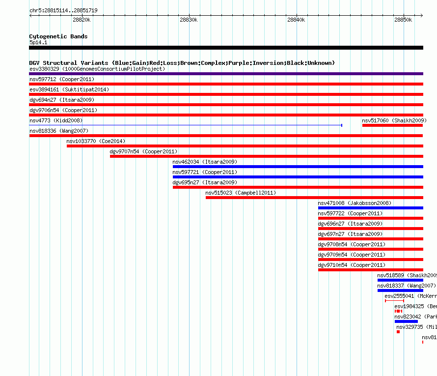Click the blue bar under nsv471008
The height and width of the screenshot is (376, 437).
coord(371,208)
